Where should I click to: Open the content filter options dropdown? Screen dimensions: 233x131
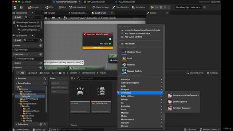[x=73, y=79]
